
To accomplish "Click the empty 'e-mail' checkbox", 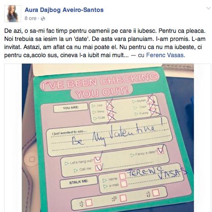I will pos(124,183).
